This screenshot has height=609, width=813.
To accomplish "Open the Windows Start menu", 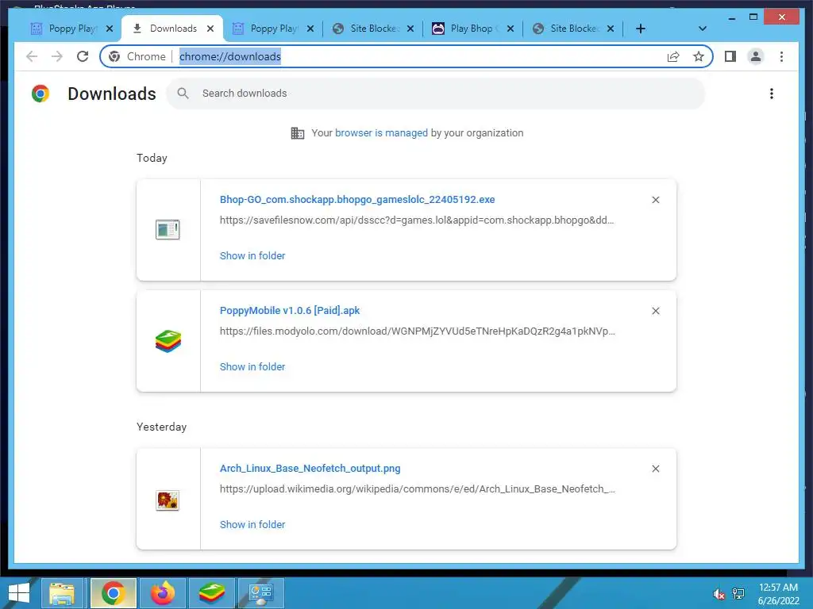I will pos(19,593).
